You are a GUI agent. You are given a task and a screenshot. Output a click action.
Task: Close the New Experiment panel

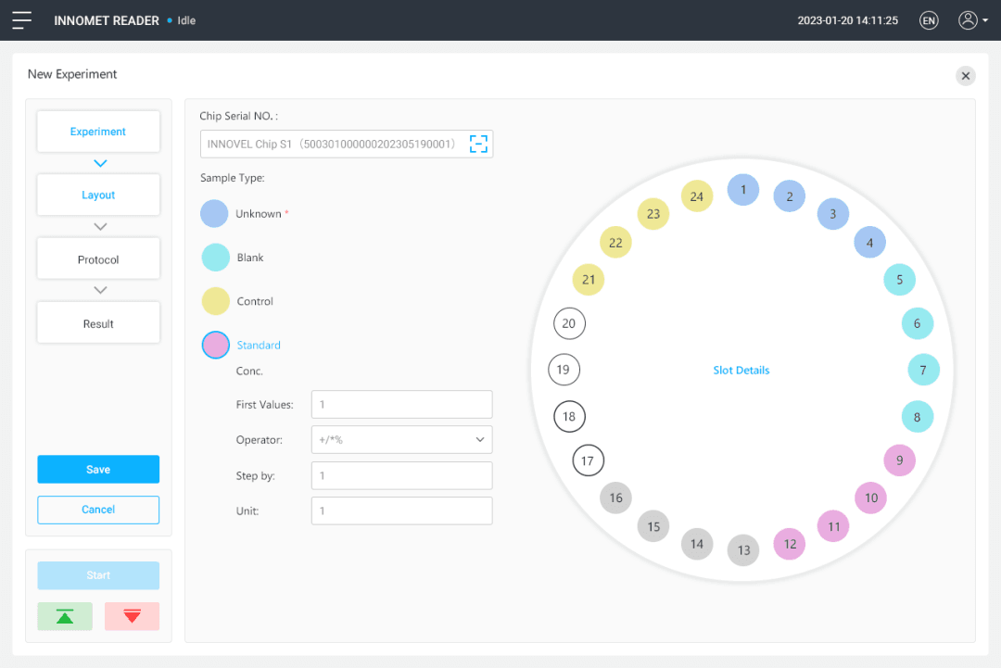(x=965, y=76)
